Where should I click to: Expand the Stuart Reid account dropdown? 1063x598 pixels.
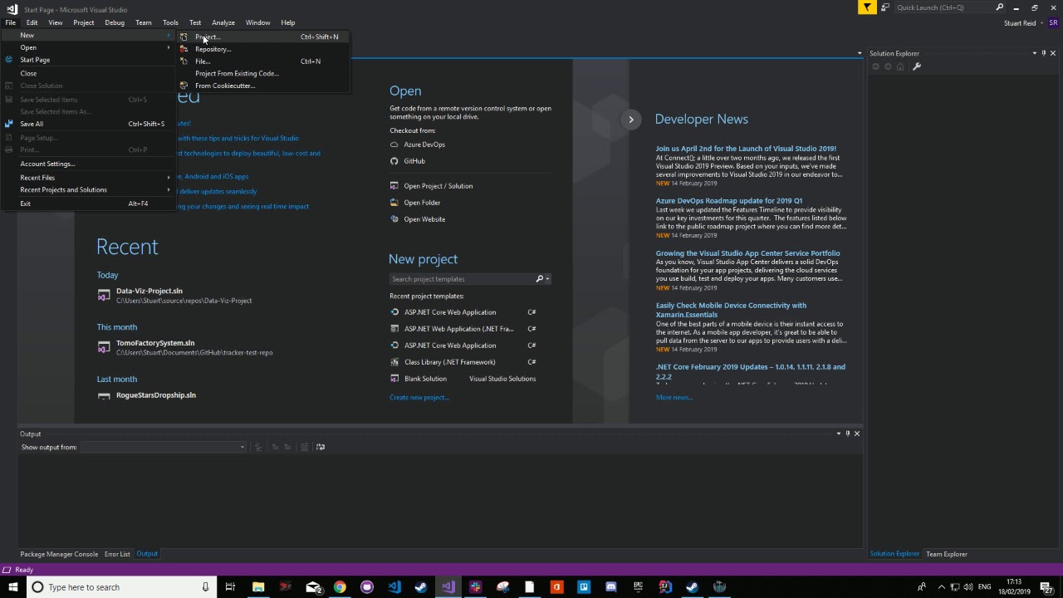point(1040,23)
